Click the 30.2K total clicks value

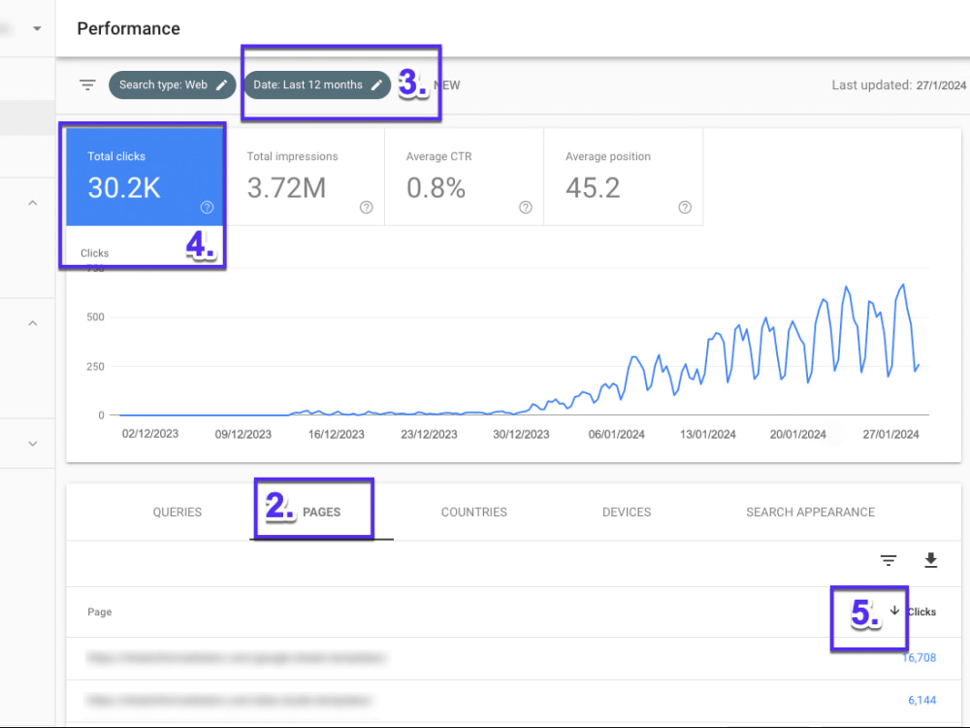(124, 187)
